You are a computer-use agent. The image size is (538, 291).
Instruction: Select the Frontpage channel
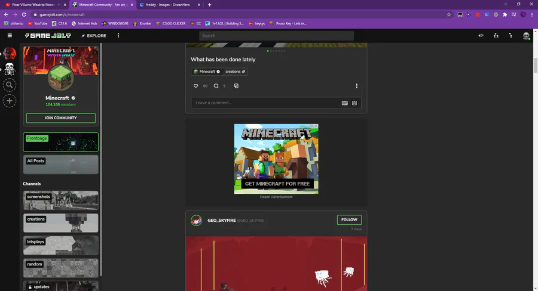(x=61, y=142)
